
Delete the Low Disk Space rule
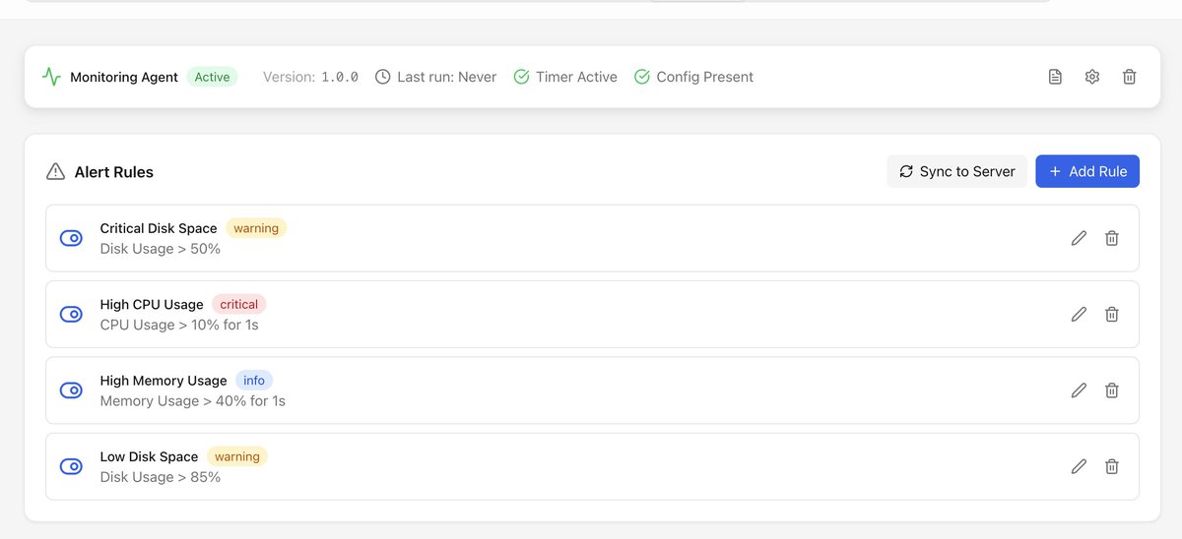tap(1112, 466)
